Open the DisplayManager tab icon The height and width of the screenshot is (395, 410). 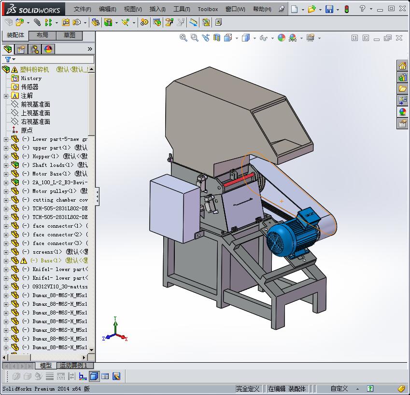point(48,49)
